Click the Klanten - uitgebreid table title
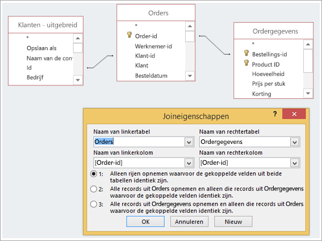 coord(48,25)
